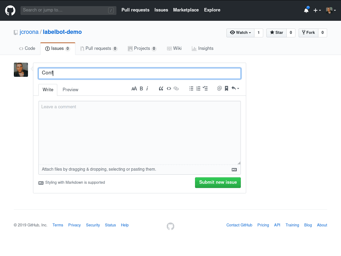Mention a user with the @ icon

(220, 88)
